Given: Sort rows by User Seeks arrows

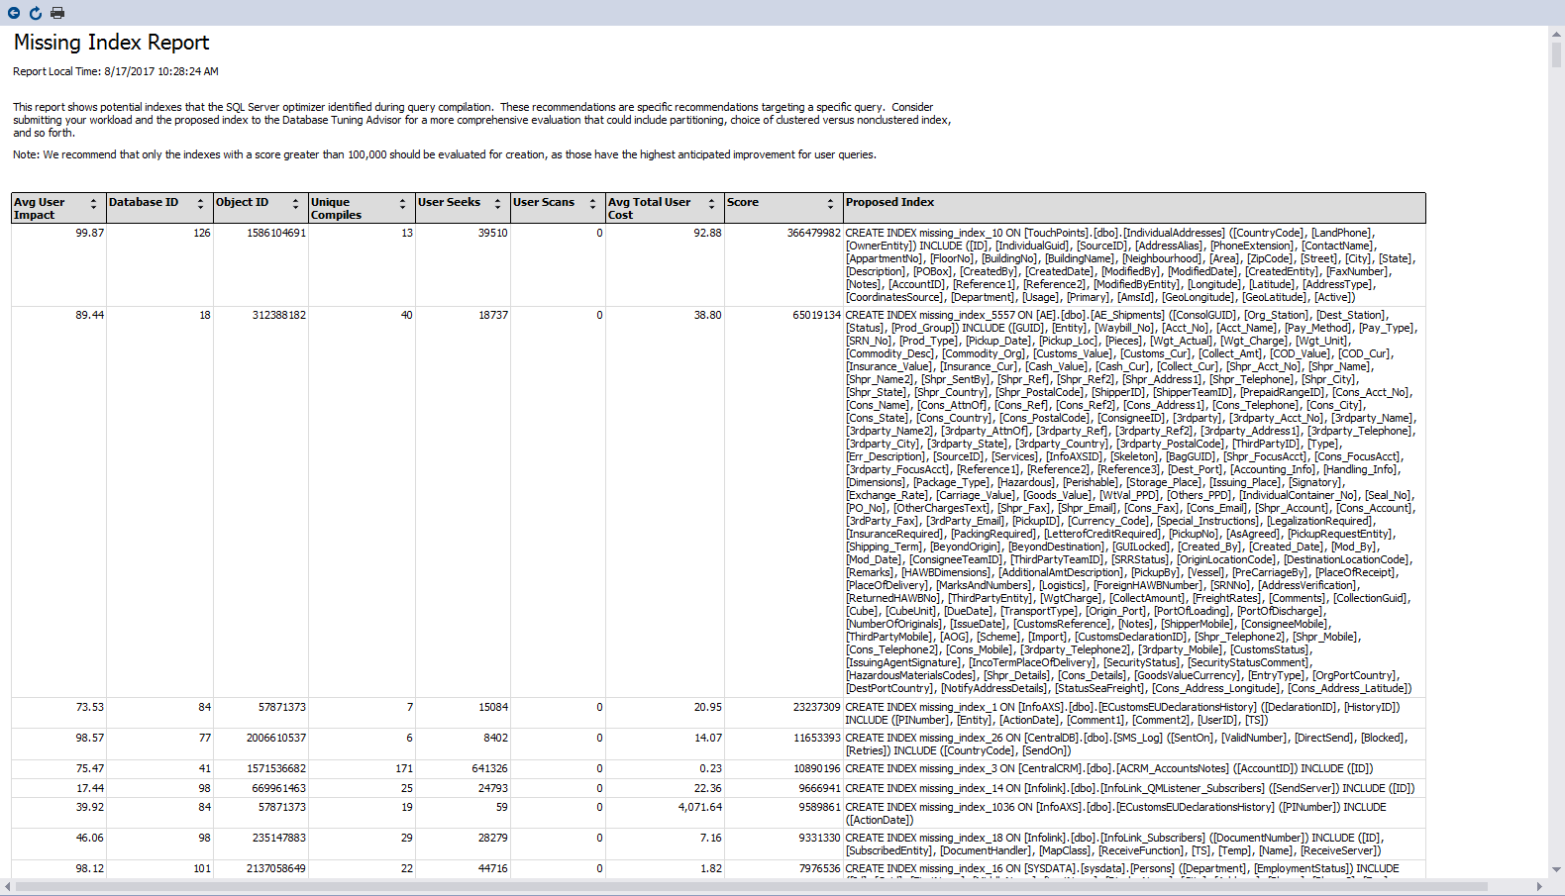Looking at the screenshot, I should coord(497,204).
